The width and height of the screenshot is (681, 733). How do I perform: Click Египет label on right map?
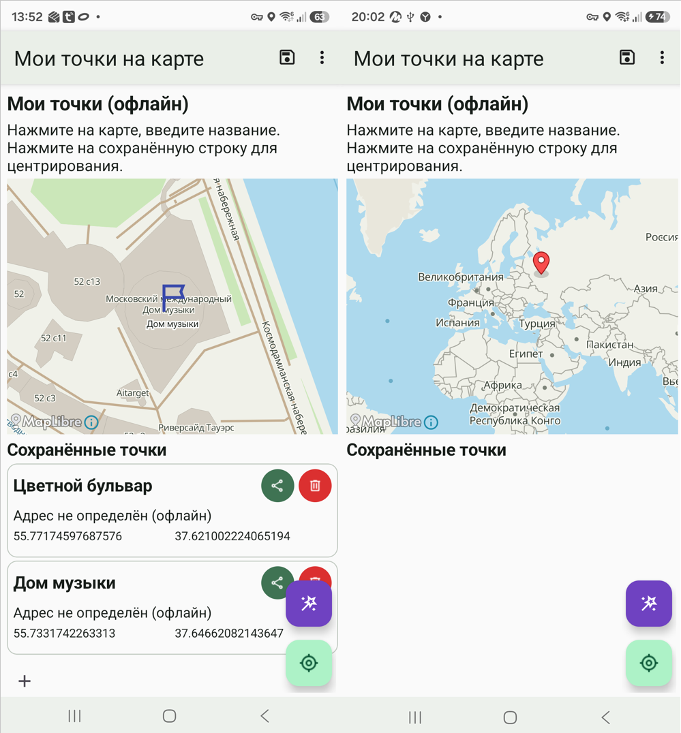526,354
